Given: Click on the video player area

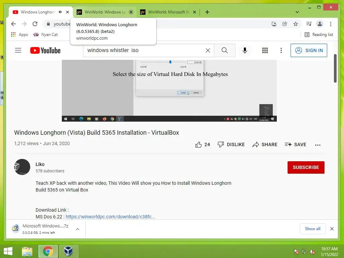Looking at the screenshot, I should tap(169, 91).
